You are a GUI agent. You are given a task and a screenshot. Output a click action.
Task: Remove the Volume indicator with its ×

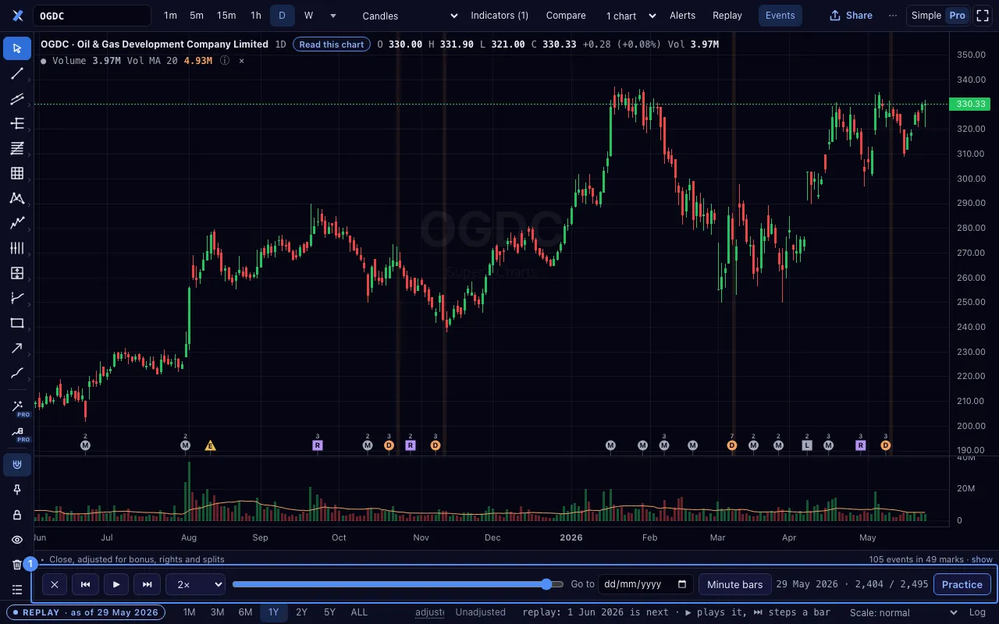pos(241,61)
